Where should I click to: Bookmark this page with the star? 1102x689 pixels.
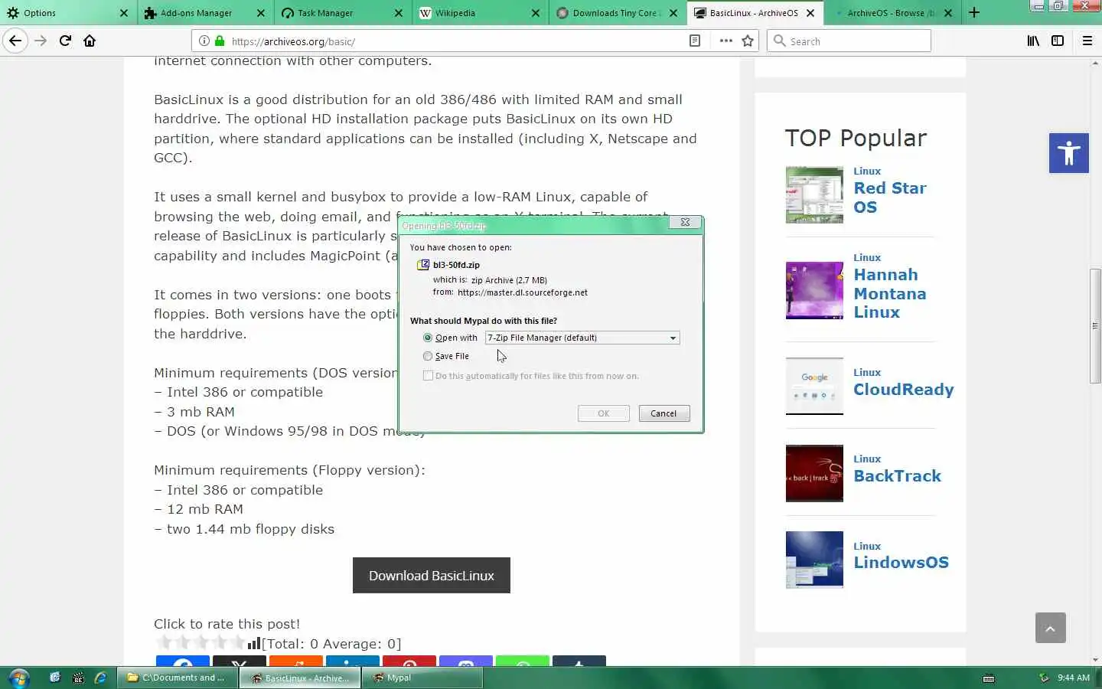tap(748, 41)
